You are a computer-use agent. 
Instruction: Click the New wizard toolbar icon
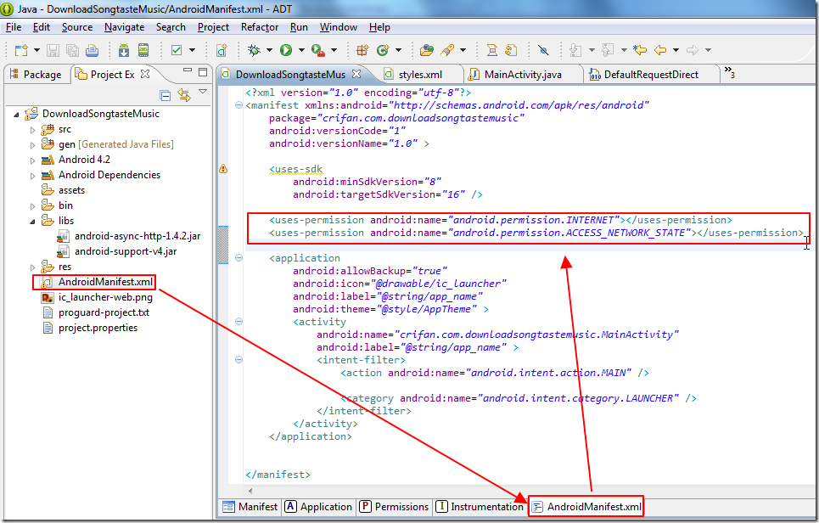[x=21, y=50]
